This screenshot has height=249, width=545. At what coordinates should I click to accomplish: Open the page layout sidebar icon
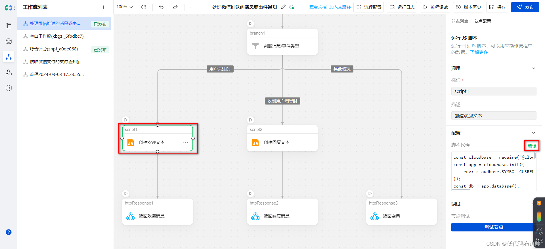click(x=9, y=26)
